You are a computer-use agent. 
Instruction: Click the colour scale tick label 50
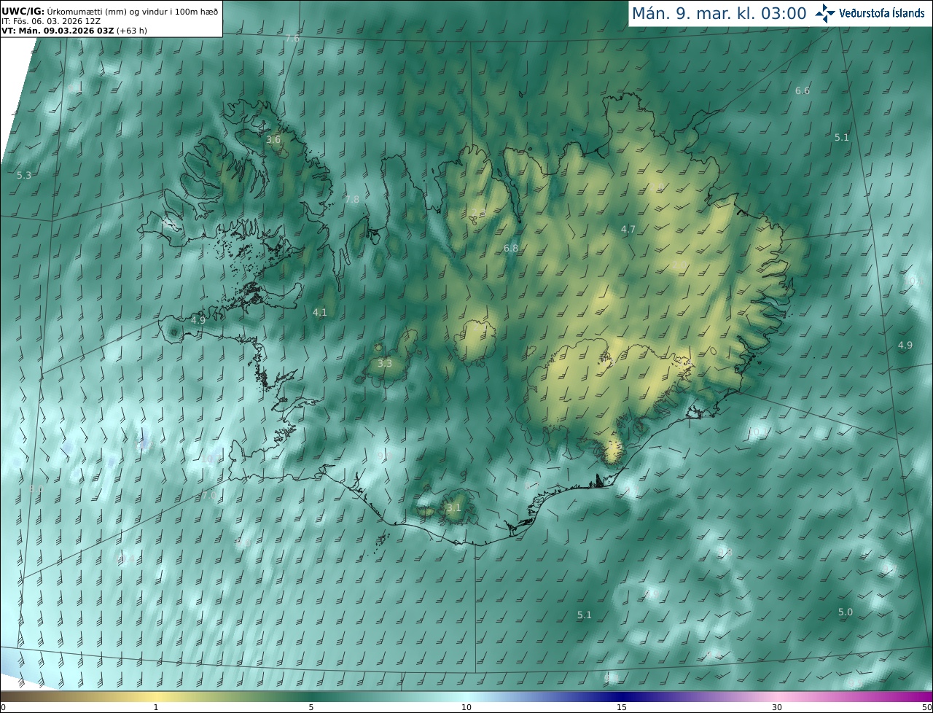pyautogui.click(x=926, y=707)
